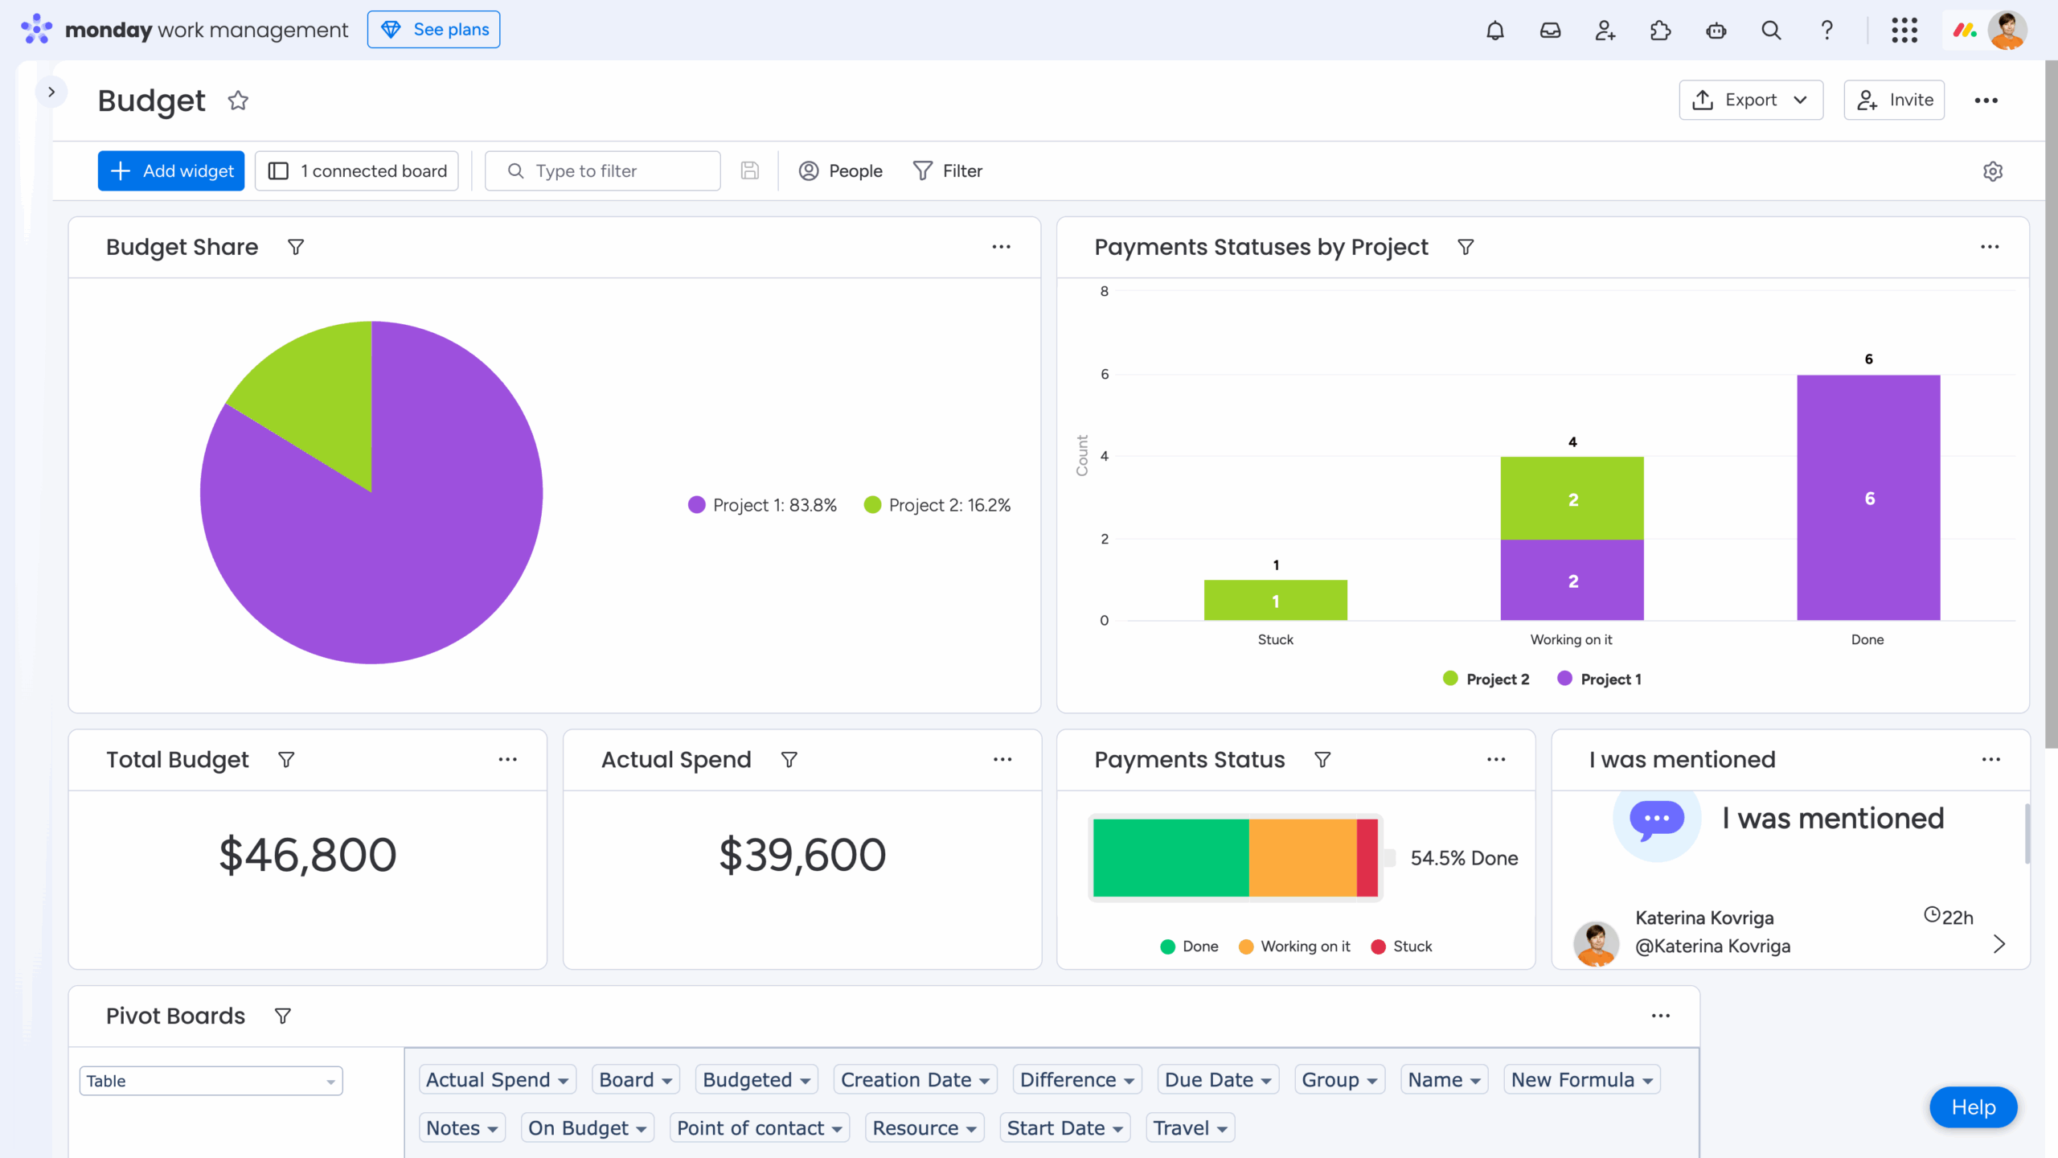Viewport: 2058px width, 1158px height.
Task: Open the invite members icon near search
Action: (1605, 30)
